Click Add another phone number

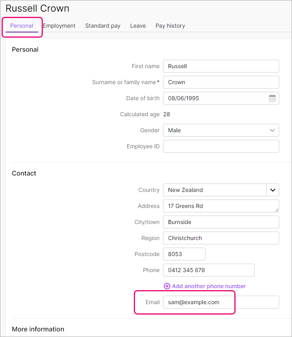click(x=208, y=286)
